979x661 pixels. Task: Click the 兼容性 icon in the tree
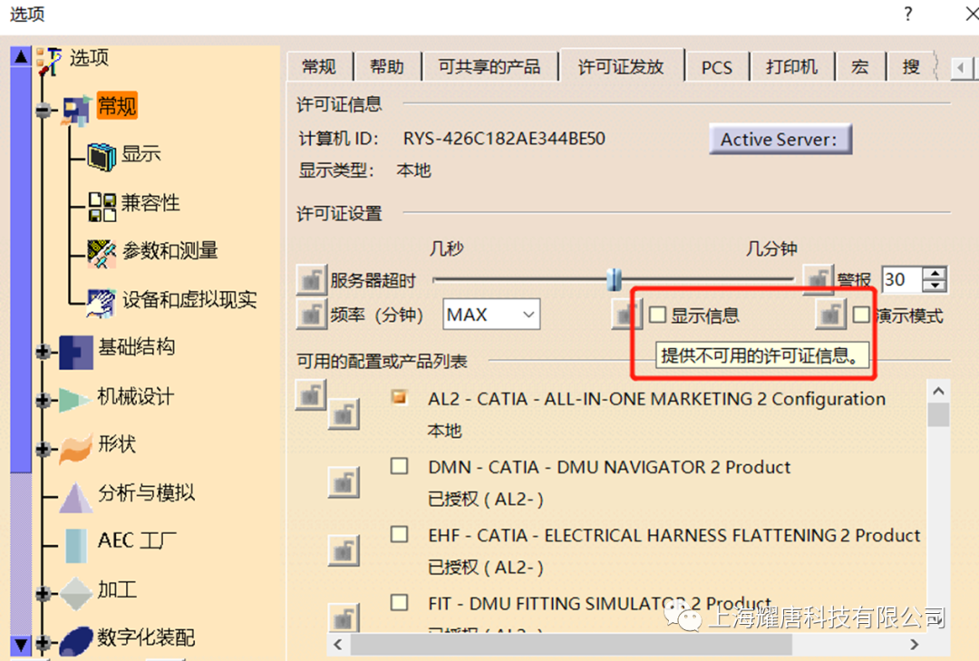102,206
